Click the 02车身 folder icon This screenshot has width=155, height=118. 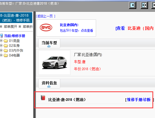pyautogui.click(x=6, y=46)
